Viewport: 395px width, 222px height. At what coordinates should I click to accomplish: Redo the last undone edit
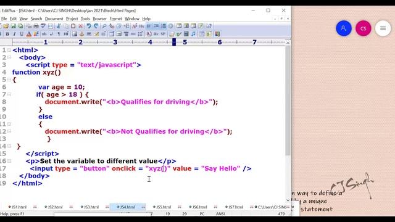[96, 26]
